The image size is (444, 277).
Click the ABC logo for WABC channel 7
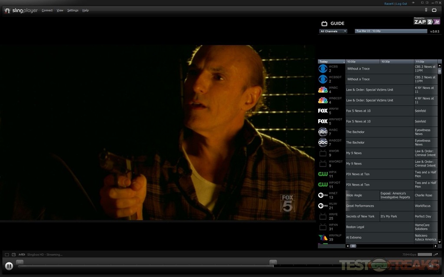tap(323, 132)
